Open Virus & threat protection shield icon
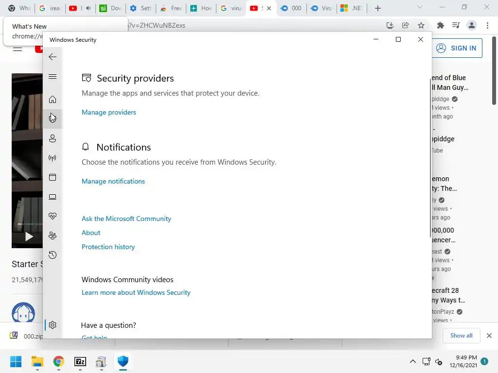 tap(53, 118)
